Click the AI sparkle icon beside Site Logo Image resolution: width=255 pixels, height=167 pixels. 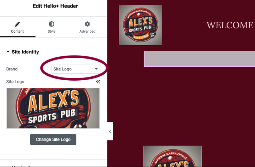[x=98, y=82]
